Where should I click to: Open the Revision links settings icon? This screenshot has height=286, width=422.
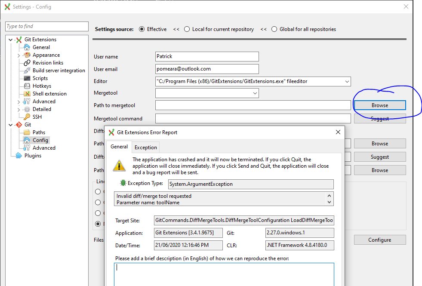pyautogui.click(x=26, y=62)
